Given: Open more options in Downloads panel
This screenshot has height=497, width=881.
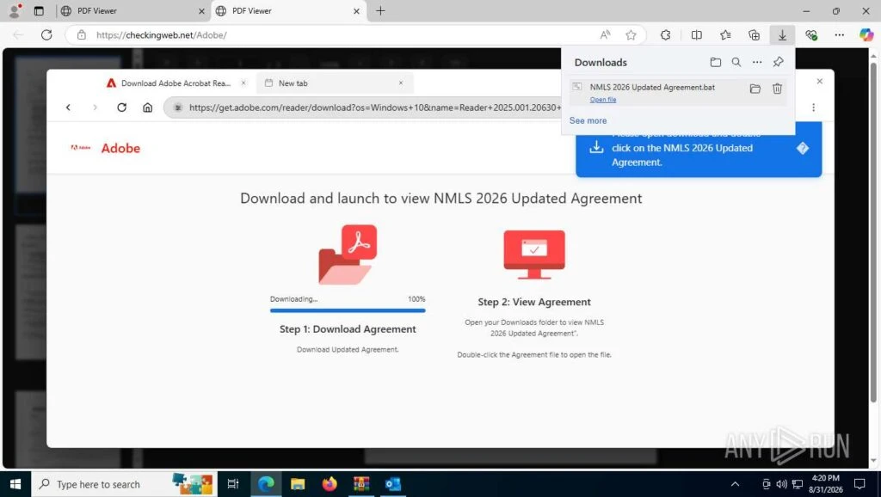Looking at the screenshot, I should click(x=757, y=62).
